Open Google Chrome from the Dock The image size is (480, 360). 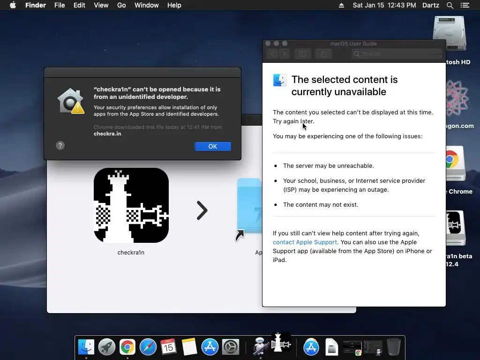point(127,347)
